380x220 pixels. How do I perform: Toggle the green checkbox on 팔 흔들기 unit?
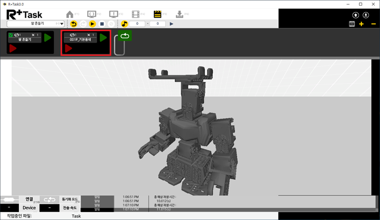coord(11,35)
